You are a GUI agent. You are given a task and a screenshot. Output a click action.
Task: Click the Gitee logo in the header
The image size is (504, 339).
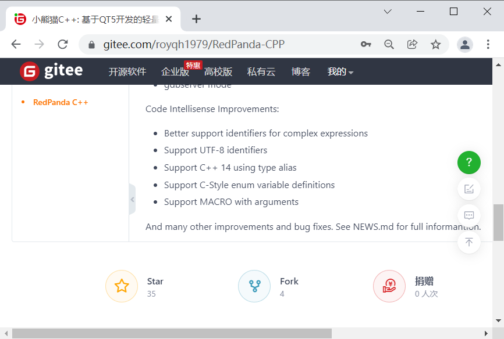(x=51, y=71)
